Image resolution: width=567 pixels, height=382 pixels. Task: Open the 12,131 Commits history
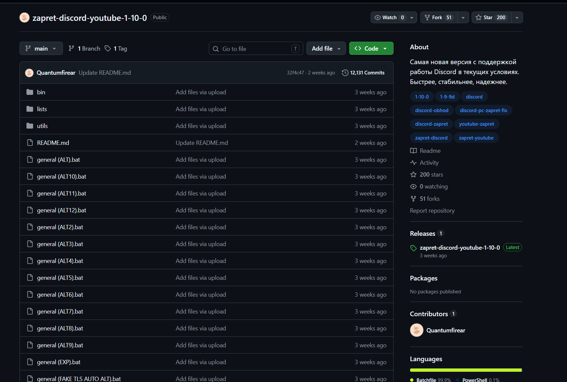363,73
